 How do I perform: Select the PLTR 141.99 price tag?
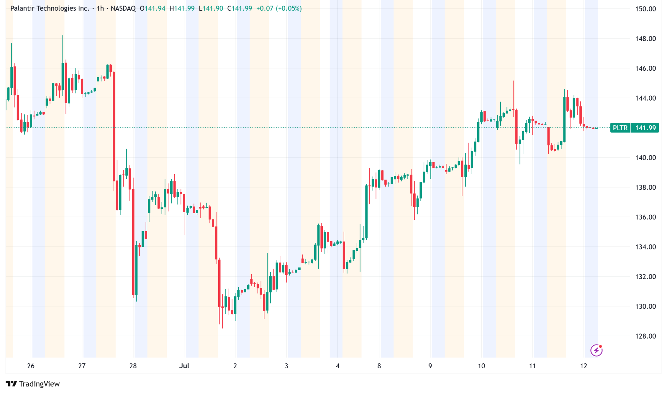634,128
